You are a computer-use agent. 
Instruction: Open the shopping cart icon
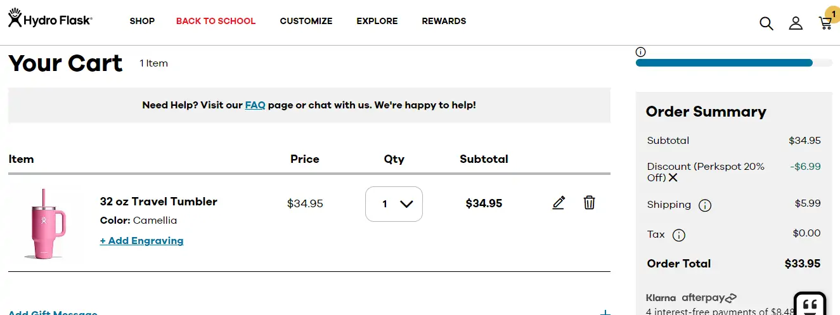click(x=825, y=23)
